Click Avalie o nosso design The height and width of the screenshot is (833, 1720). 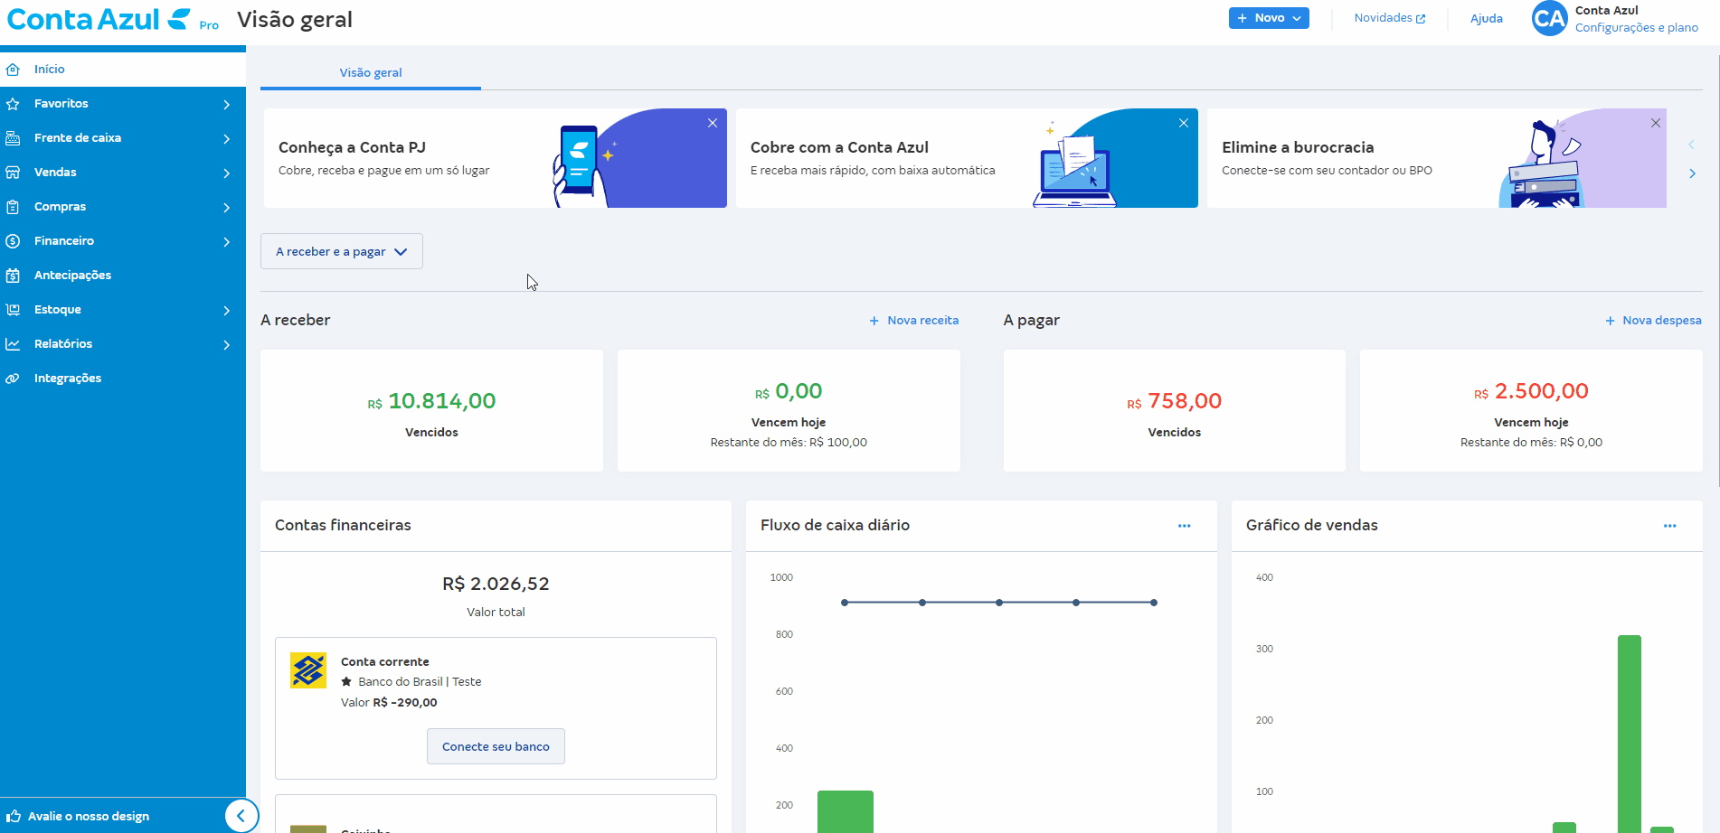(89, 817)
